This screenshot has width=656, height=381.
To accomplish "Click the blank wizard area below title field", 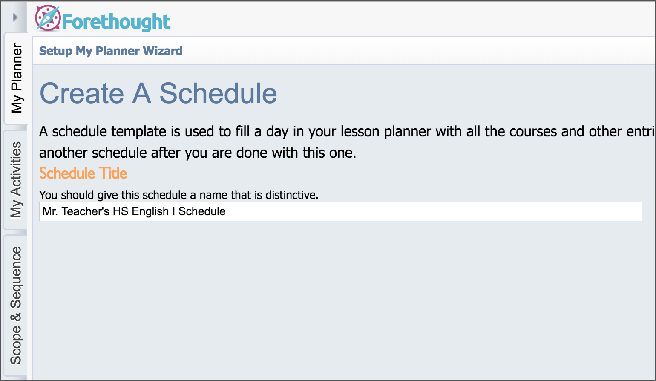I will [340, 298].
